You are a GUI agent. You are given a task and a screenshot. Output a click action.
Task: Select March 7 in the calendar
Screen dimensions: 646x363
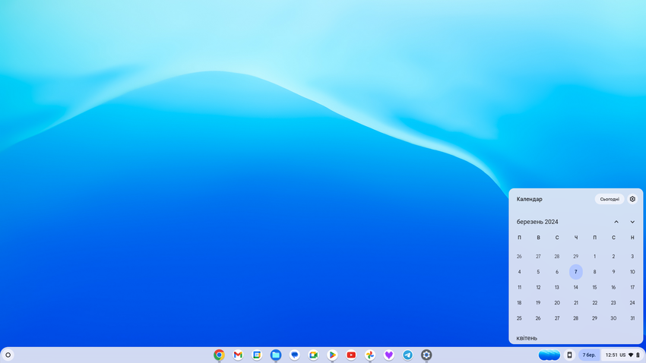coord(576,272)
